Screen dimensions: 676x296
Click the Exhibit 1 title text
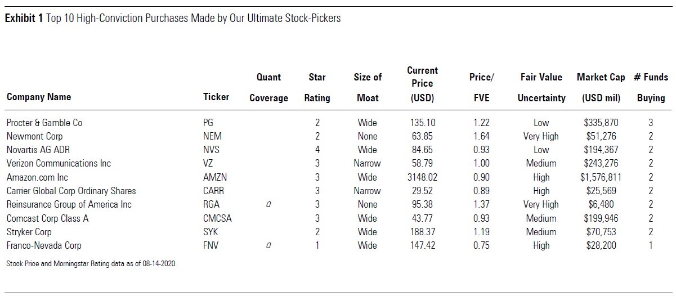click(x=172, y=19)
